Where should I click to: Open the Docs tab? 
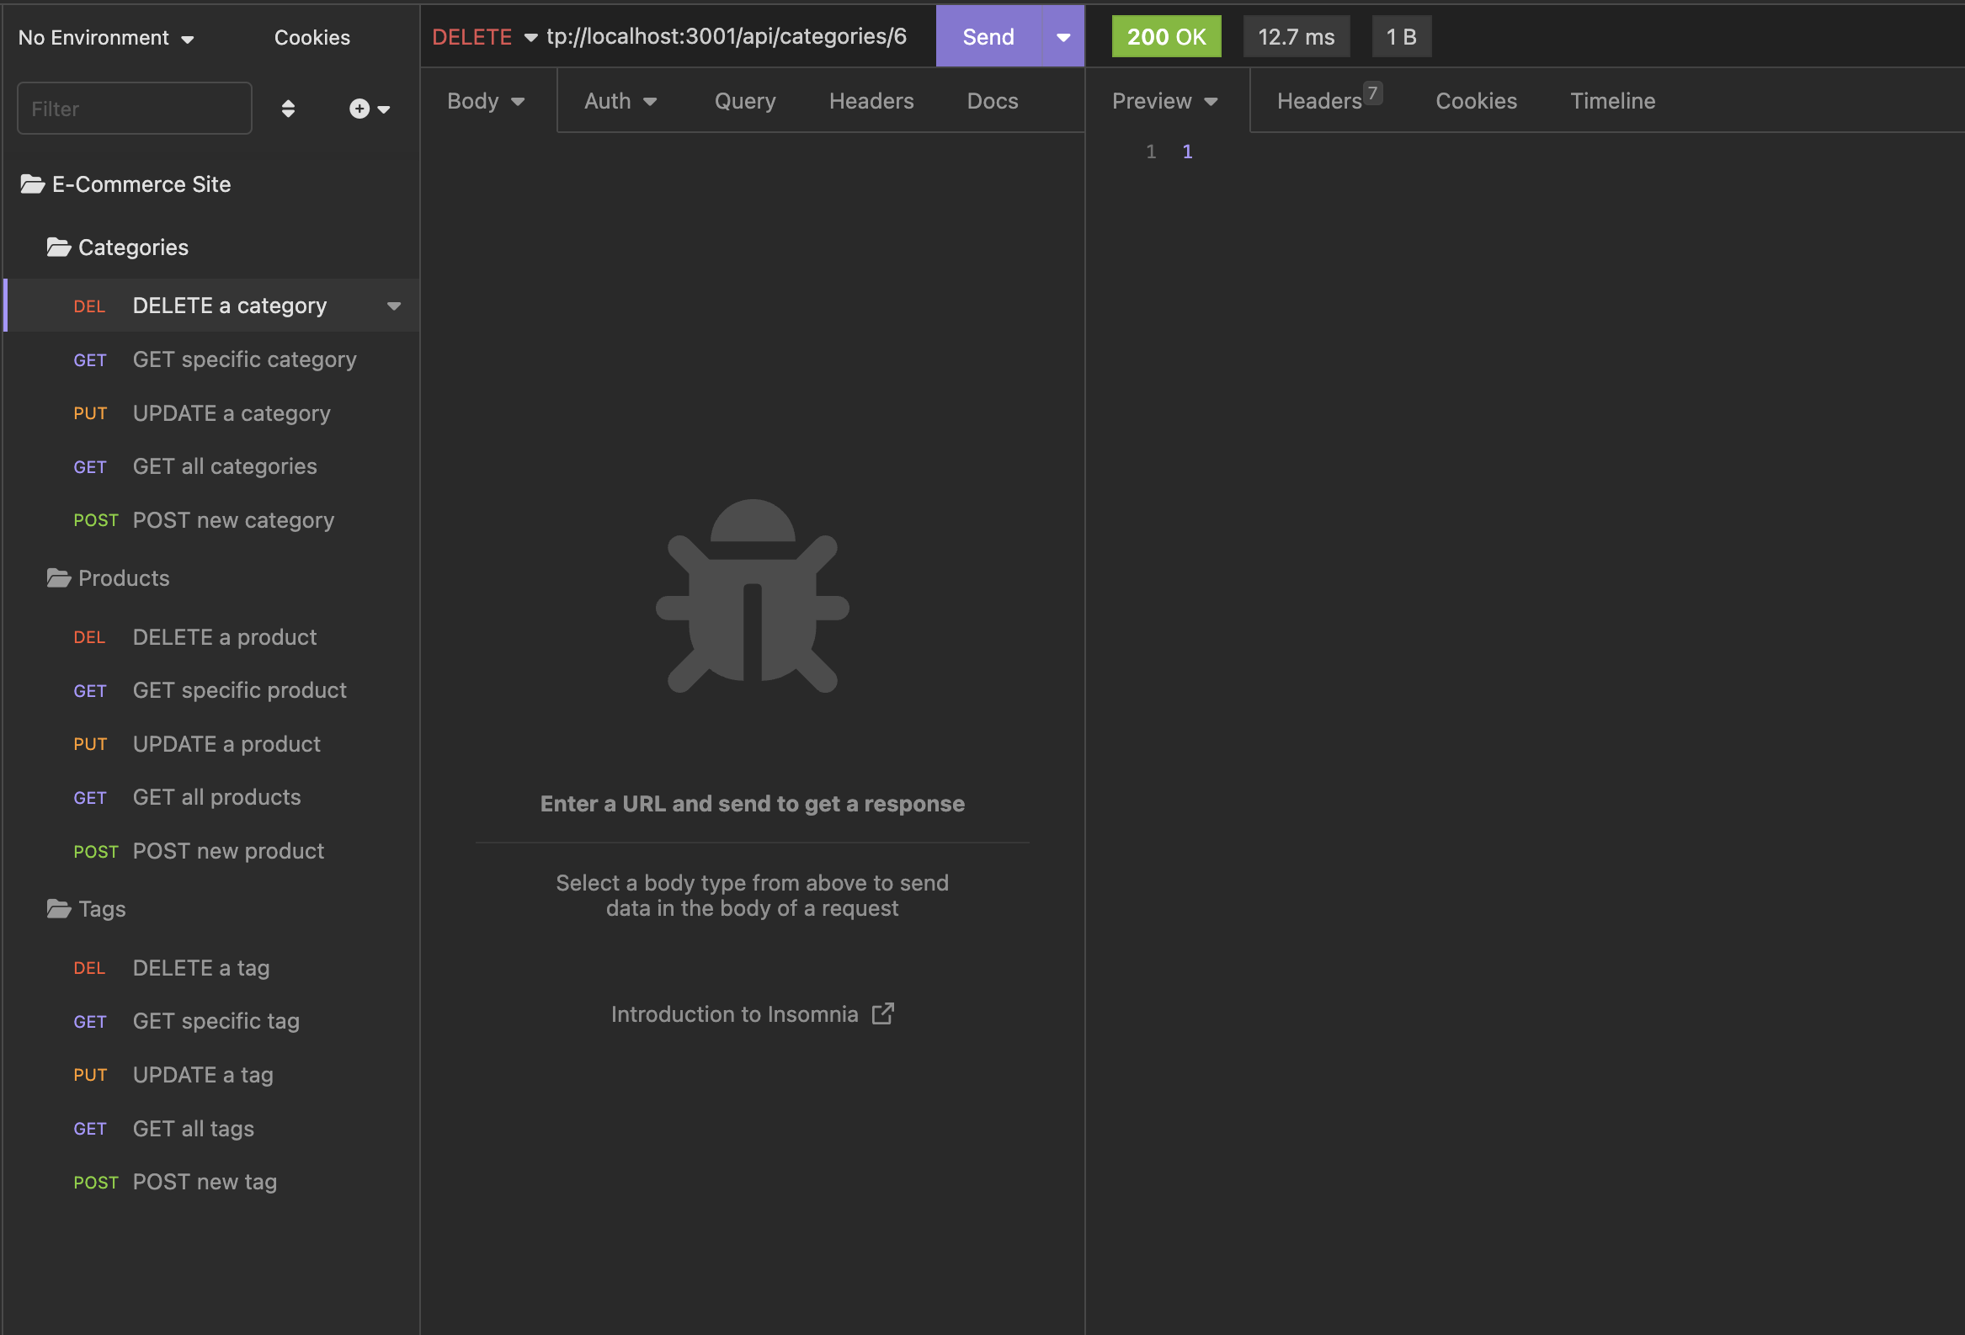992,101
